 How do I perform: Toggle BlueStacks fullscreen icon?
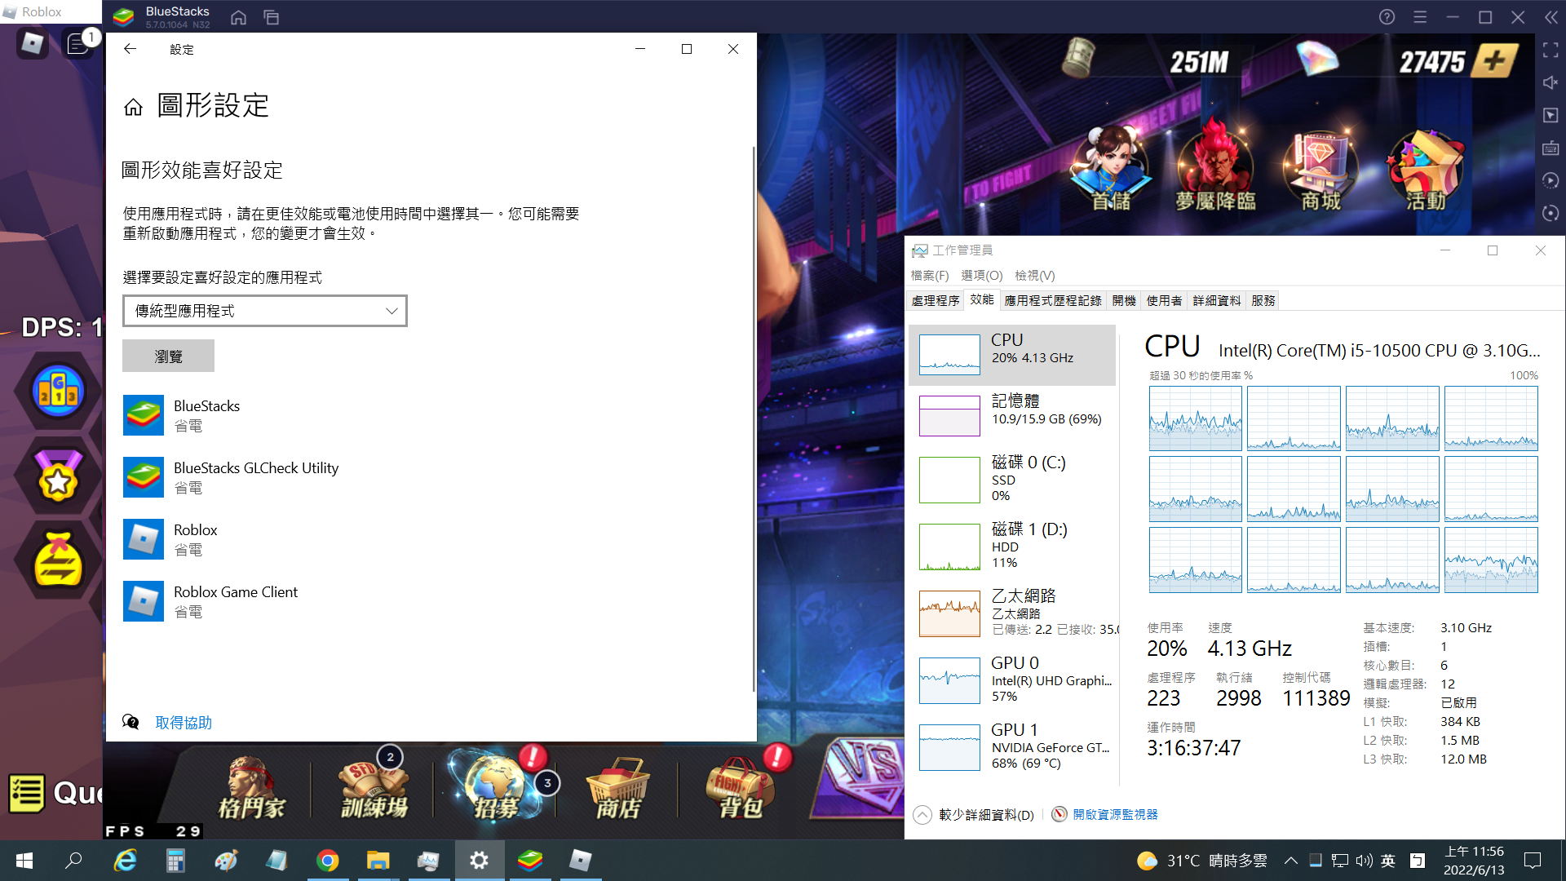click(x=1551, y=51)
